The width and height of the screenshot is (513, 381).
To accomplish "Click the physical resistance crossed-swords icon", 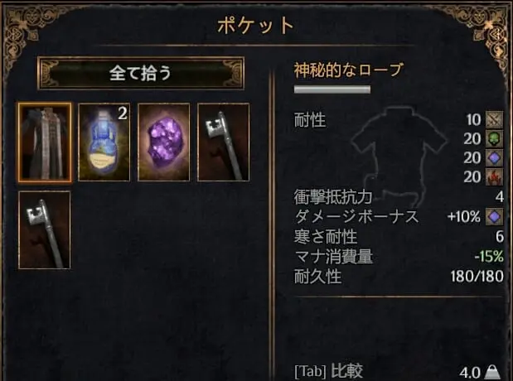I will (494, 119).
